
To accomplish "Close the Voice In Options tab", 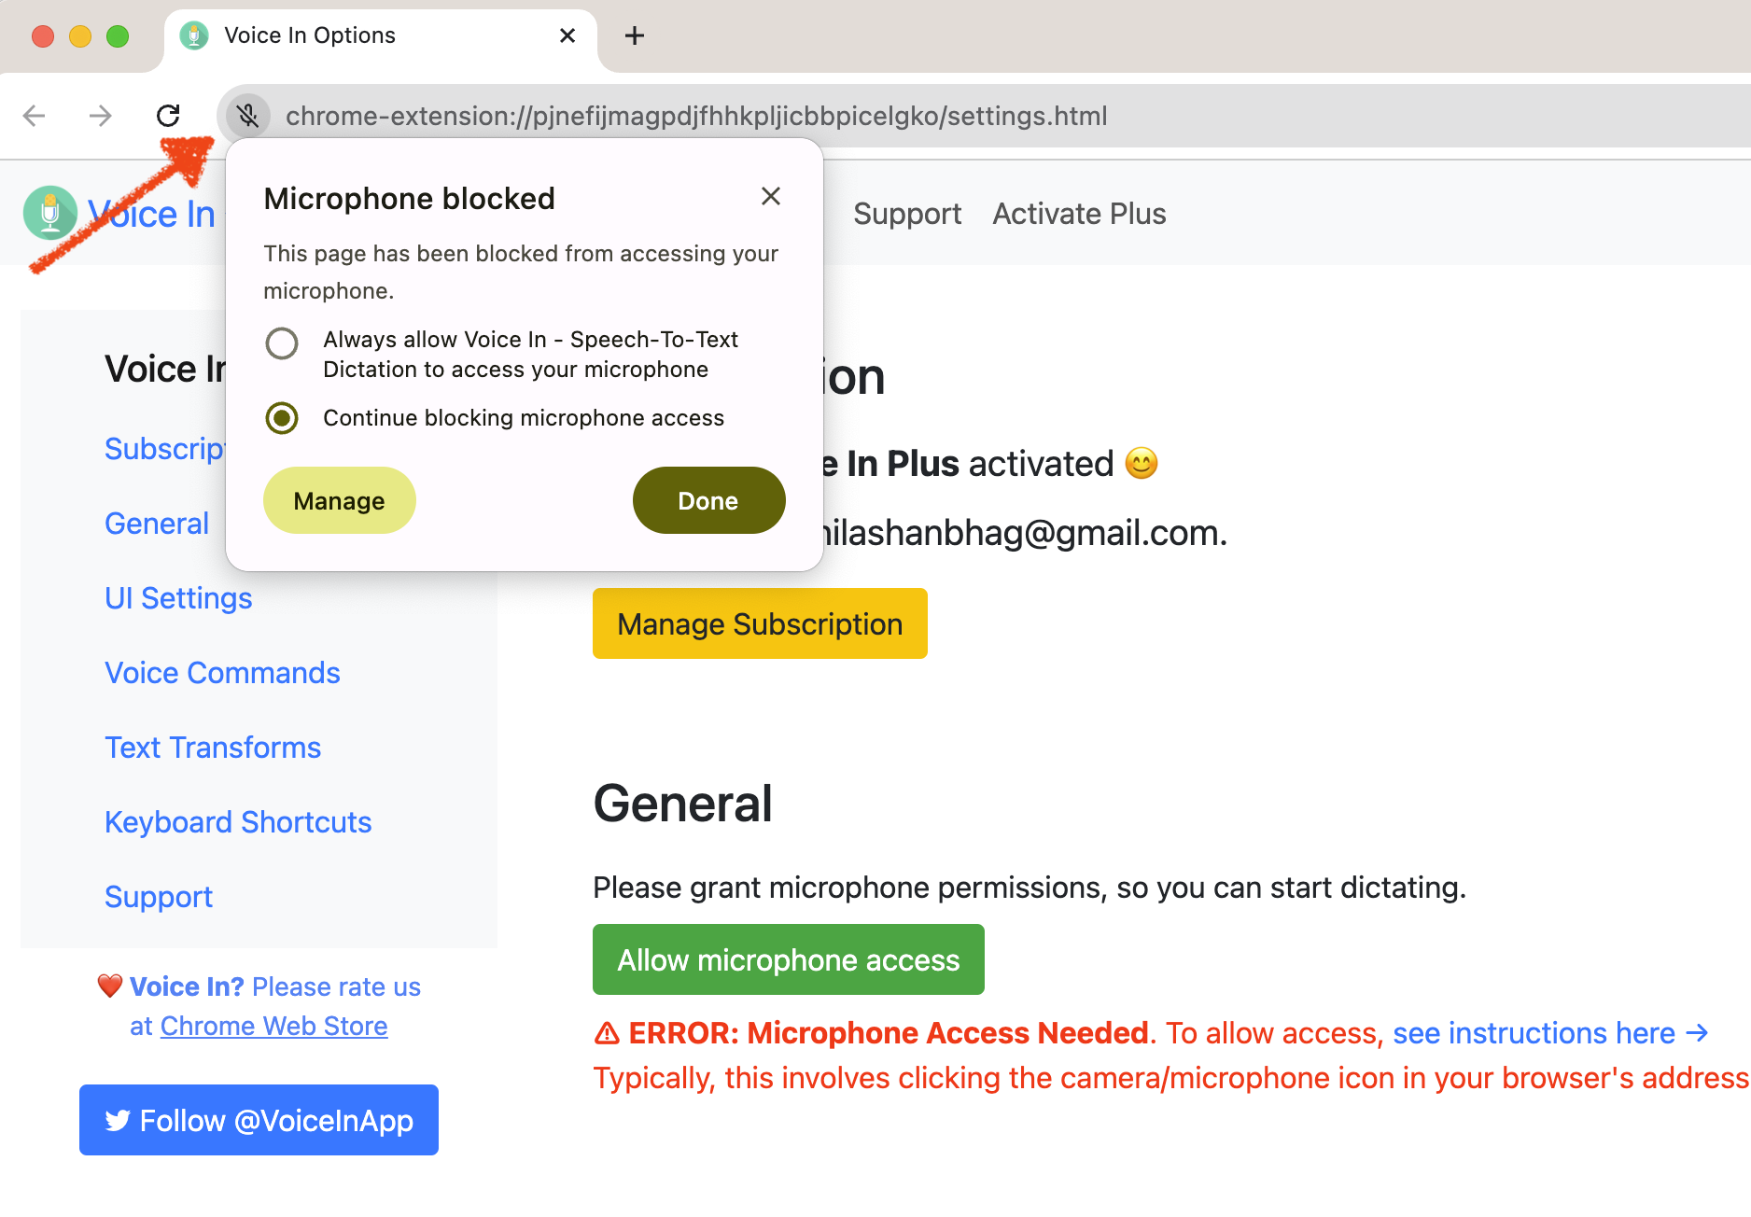I will (567, 35).
